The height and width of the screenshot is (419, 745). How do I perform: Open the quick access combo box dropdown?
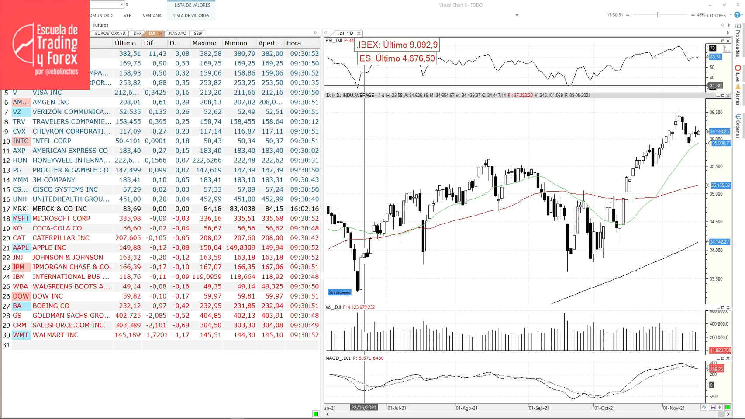(x=121, y=5)
